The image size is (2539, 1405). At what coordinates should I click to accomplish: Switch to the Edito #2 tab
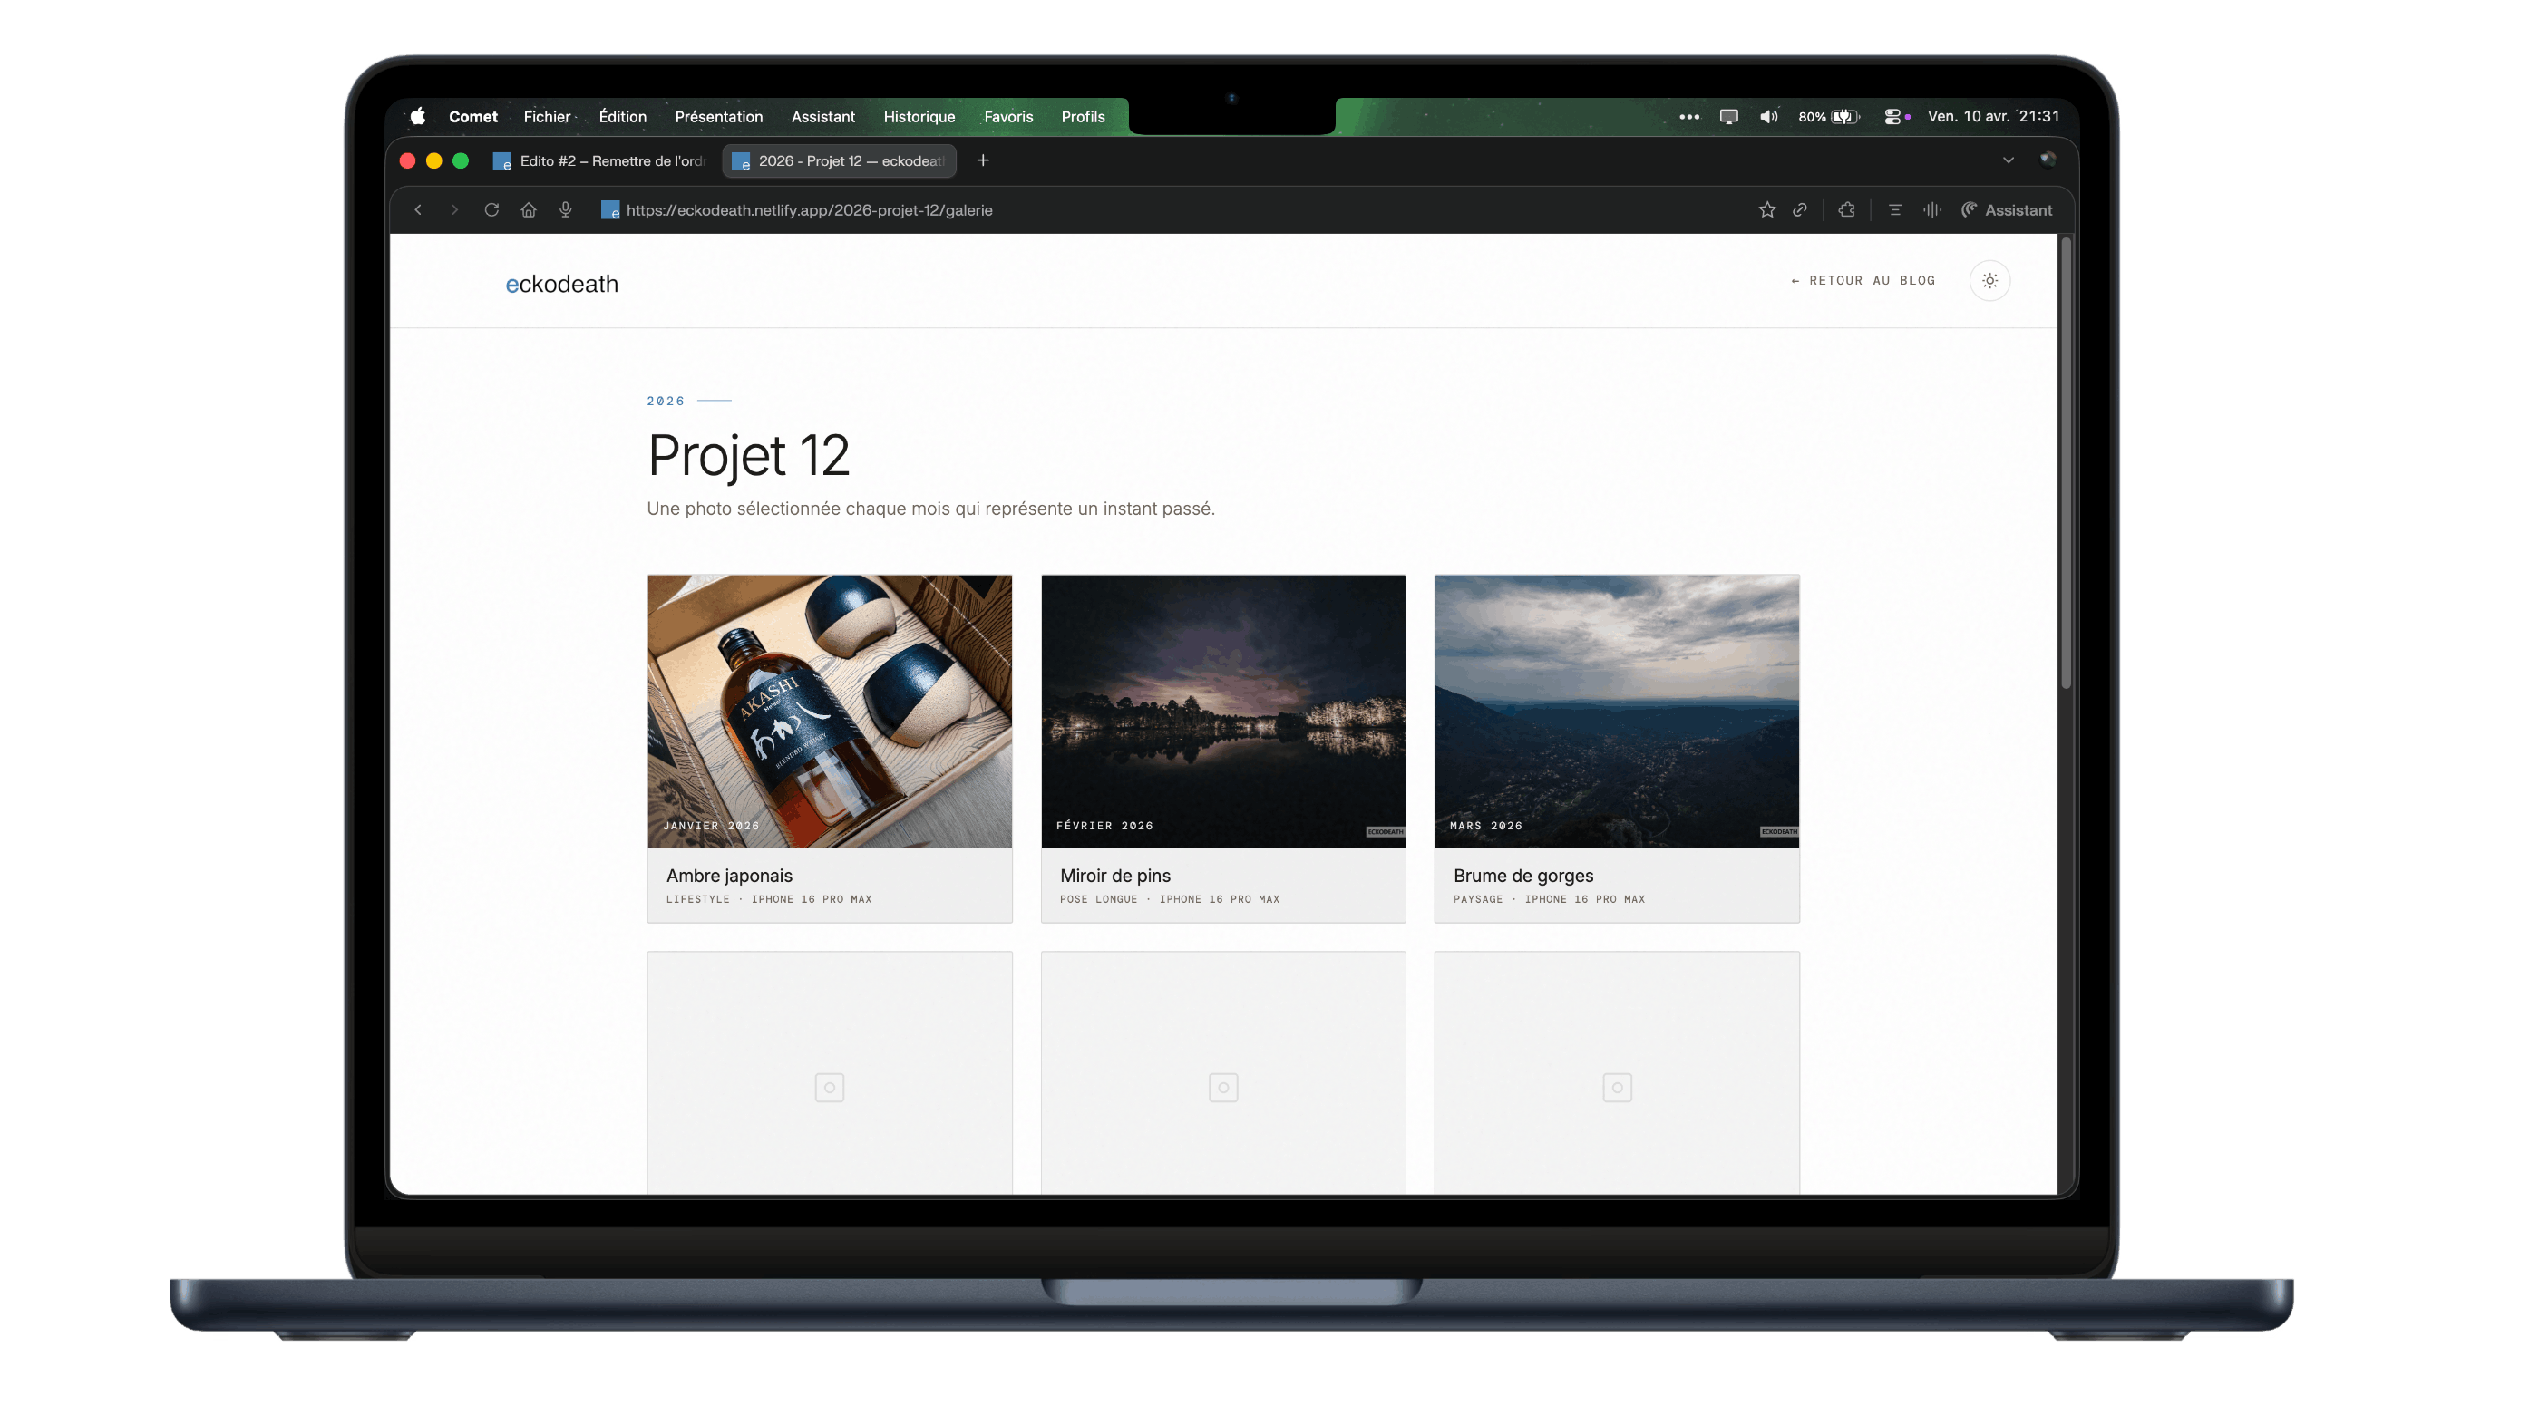point(601,160)
